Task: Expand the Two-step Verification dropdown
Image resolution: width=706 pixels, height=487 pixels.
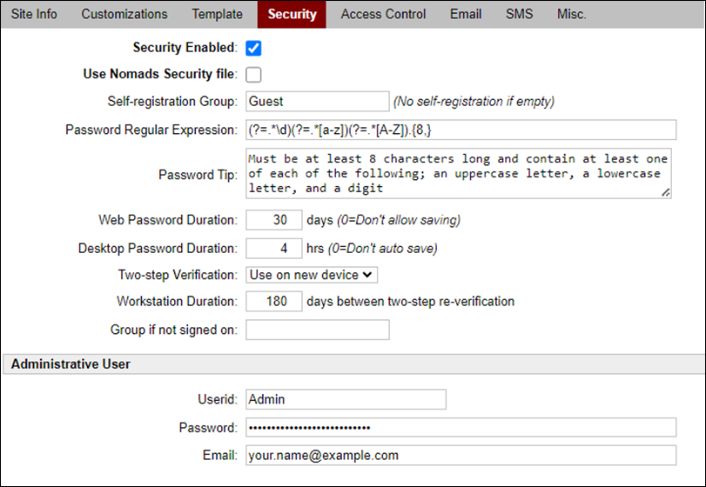Action: click(312, 275)
